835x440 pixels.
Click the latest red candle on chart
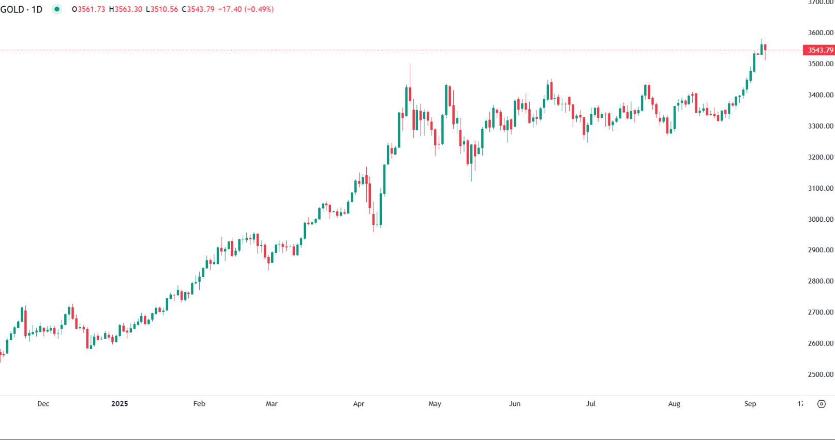pyautogui.click(x=765, y=48)
